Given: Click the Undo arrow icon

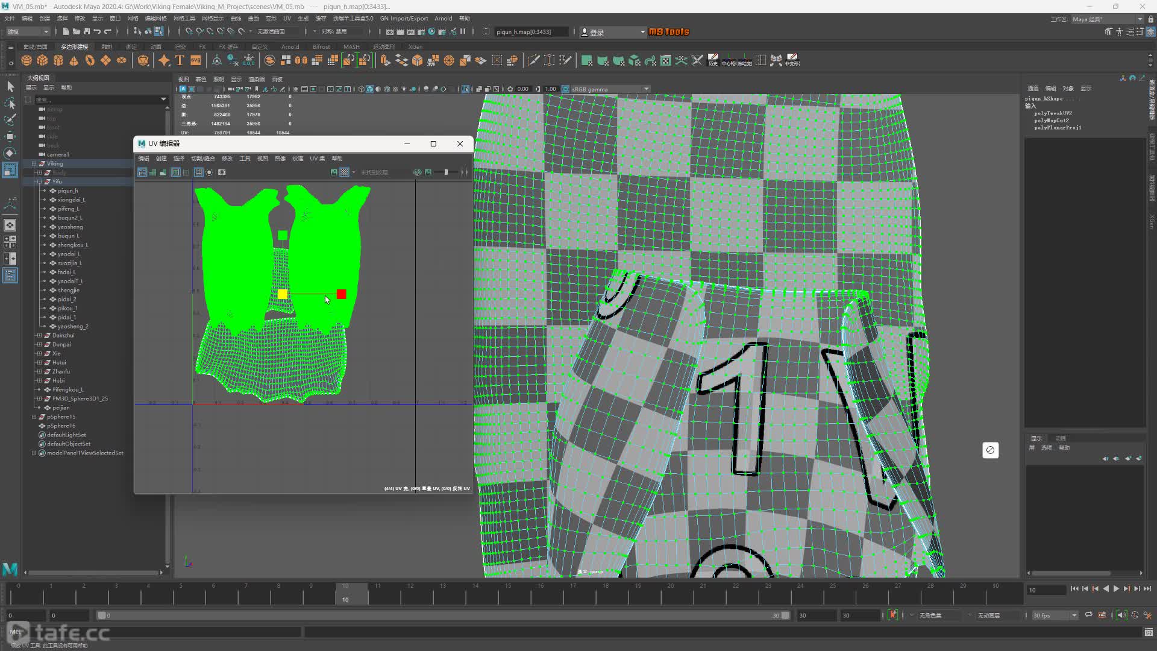Looking at the screenshot, I should pyautogui.click(x=97, y=31).
